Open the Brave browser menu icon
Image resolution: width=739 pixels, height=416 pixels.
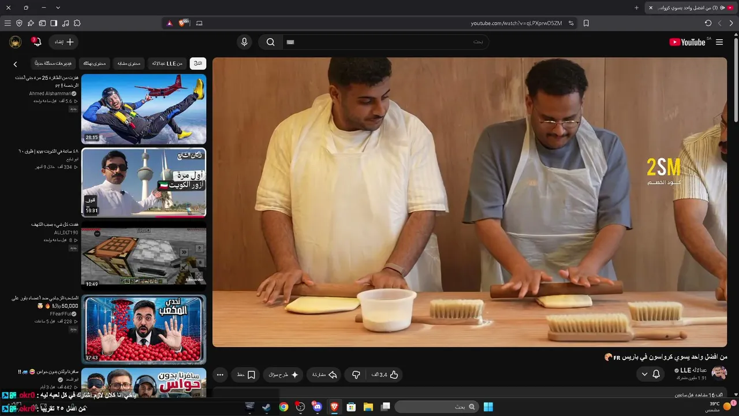point(8,23)
